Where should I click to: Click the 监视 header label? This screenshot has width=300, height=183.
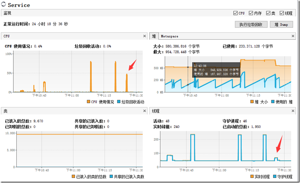click(7, 13)
